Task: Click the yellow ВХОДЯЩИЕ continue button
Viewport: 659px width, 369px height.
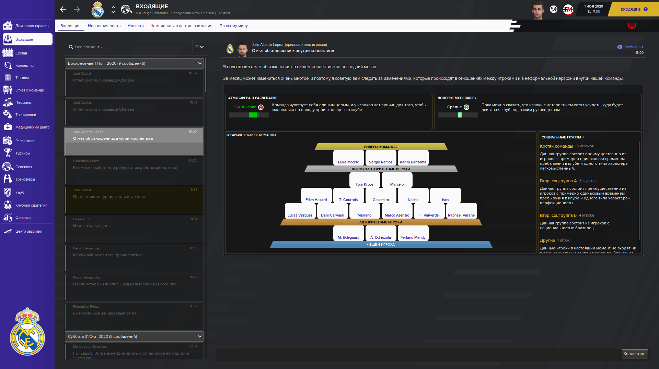Action: (634, 10)
